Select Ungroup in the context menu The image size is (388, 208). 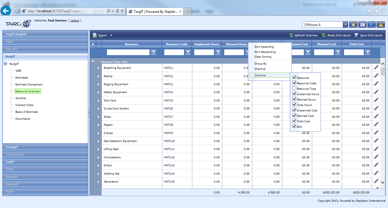260,69
